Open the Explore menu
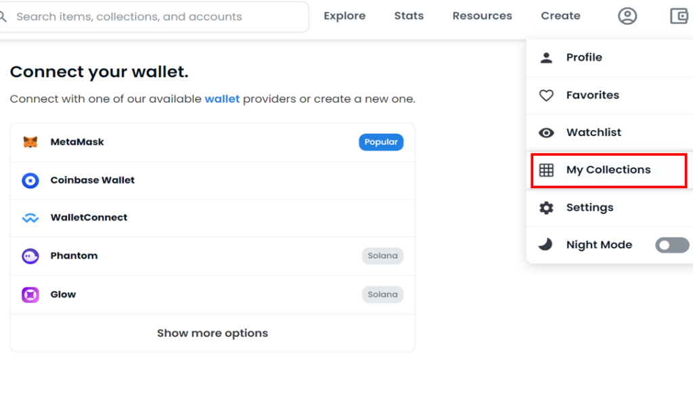Image resolution: width=693 pixels, height=404 pixels. 344,16
